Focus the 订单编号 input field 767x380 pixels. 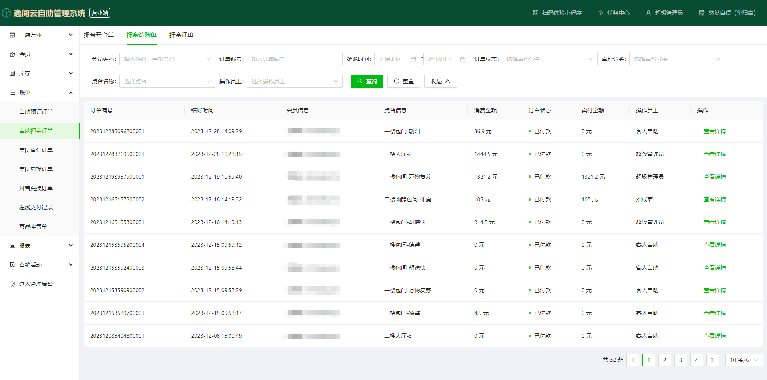pos(295,59)
